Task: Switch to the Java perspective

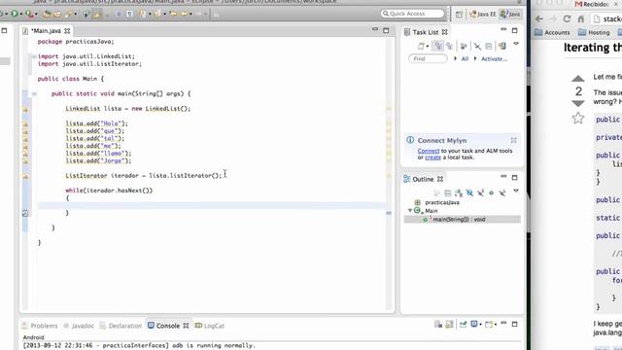Action: [x=510, y=14]
